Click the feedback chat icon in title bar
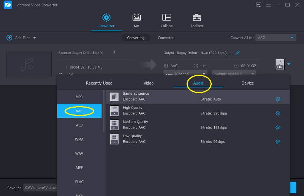 (259, 5)
